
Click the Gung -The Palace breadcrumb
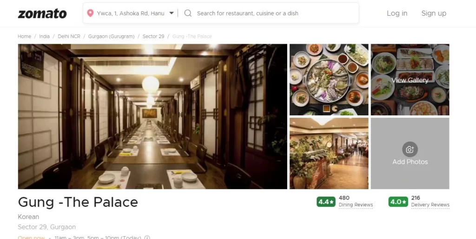click(x=192, y=36)
